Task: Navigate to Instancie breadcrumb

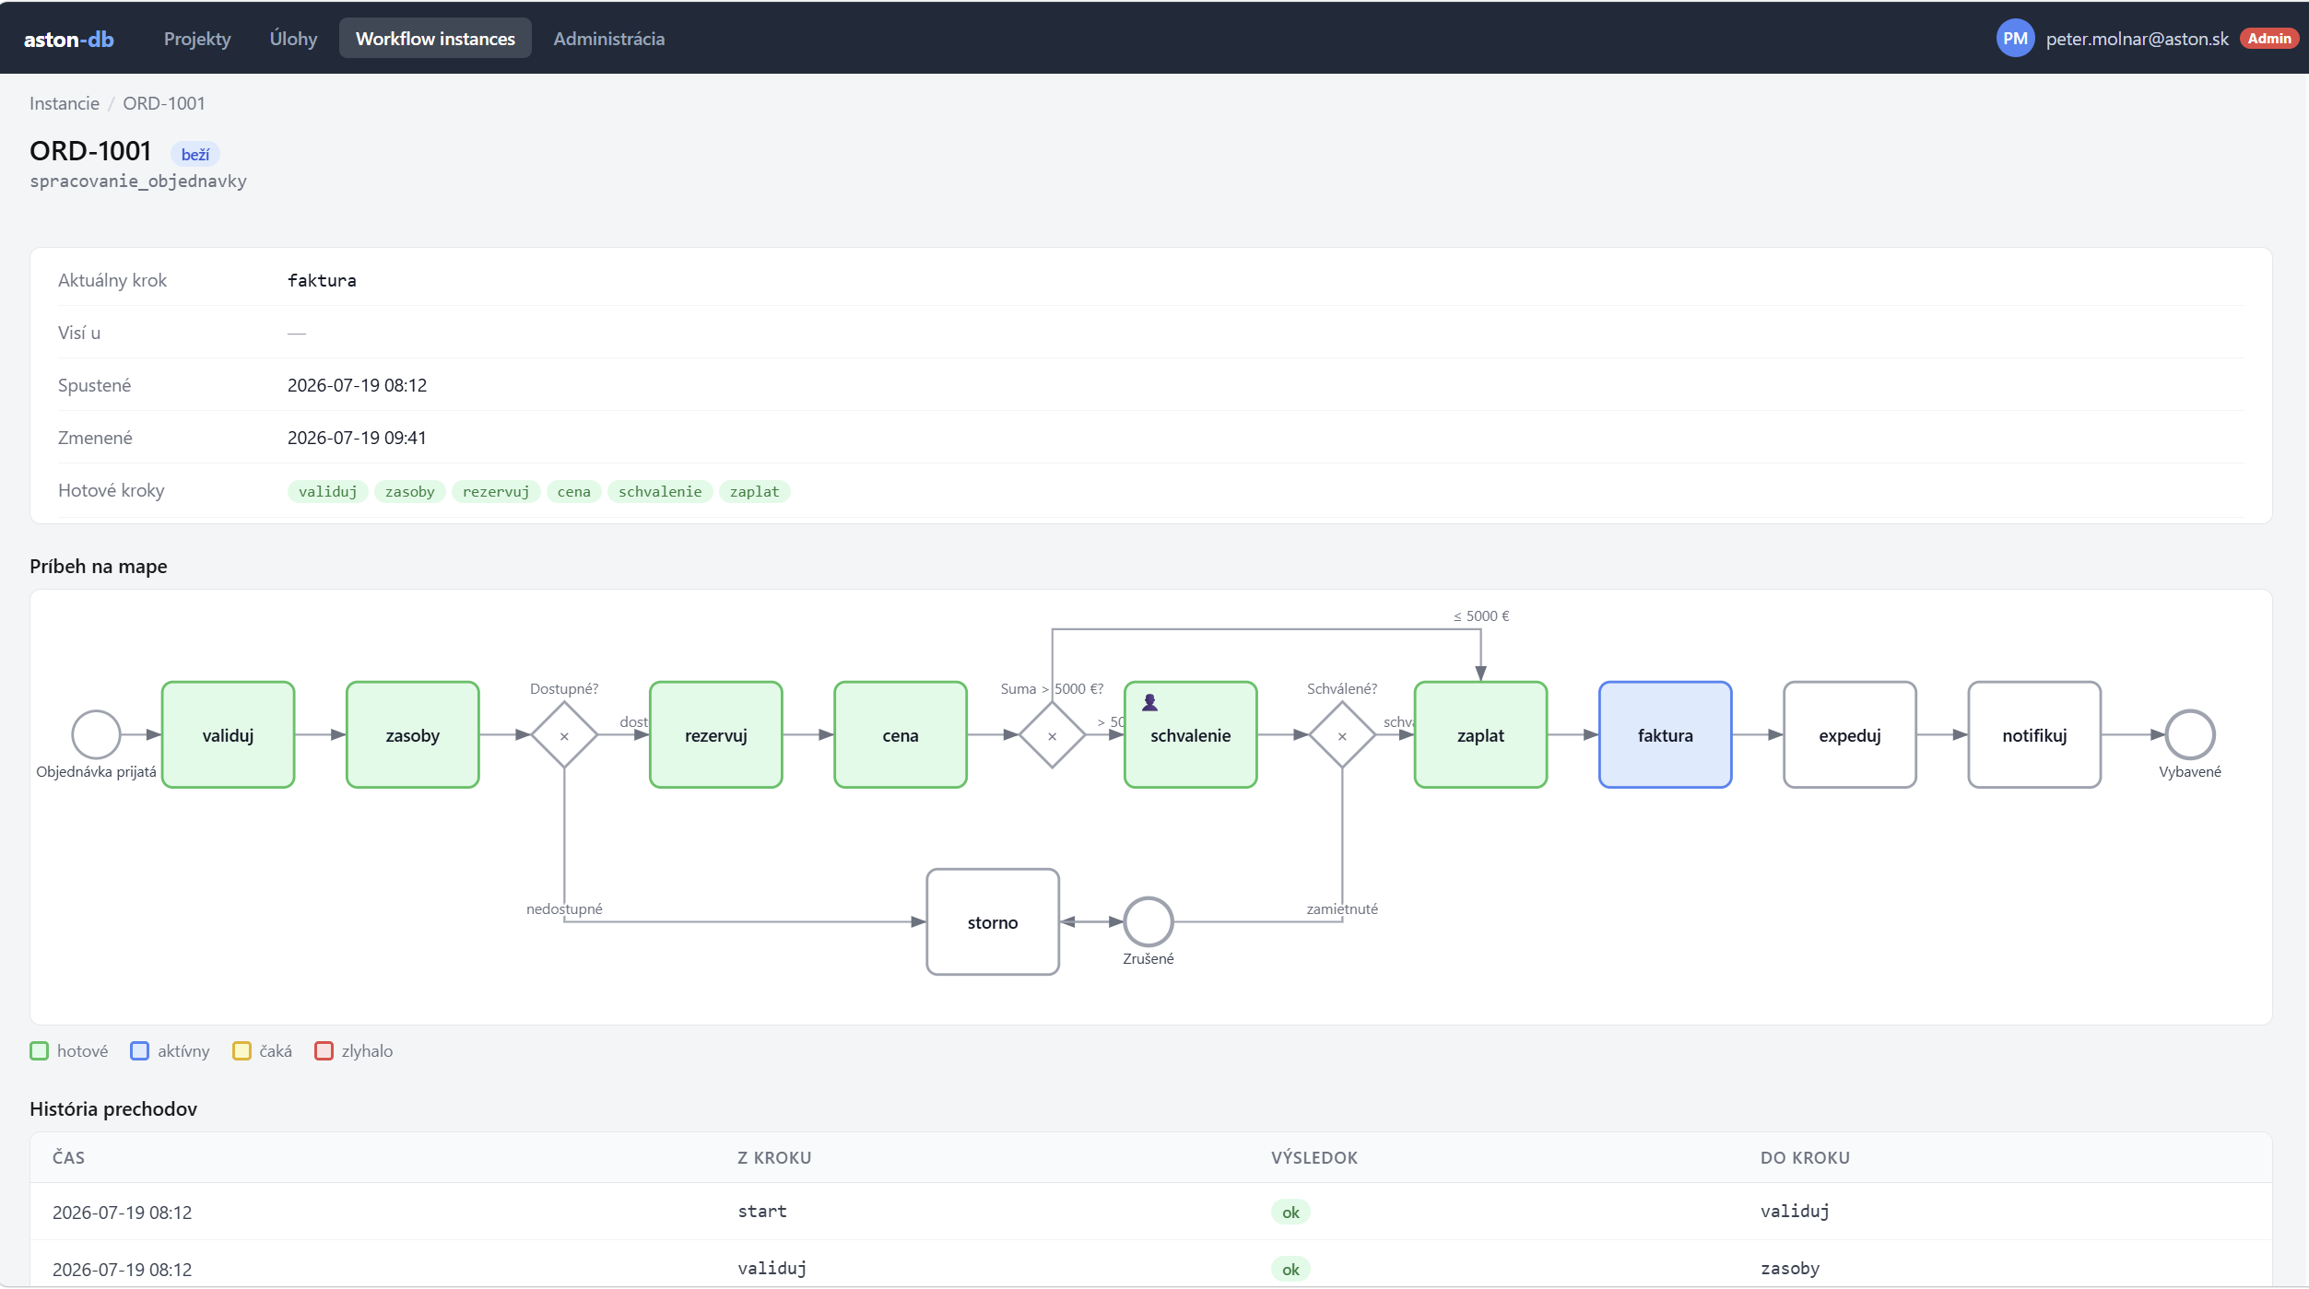Action: click(x=65, y=103)
